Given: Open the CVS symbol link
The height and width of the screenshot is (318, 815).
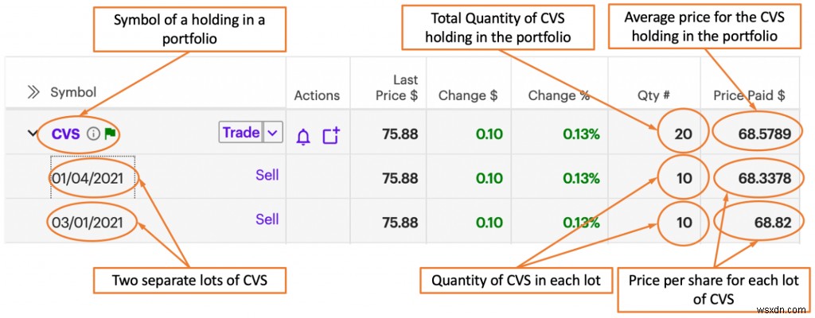Looking at the screenshot, I should 65,134.
